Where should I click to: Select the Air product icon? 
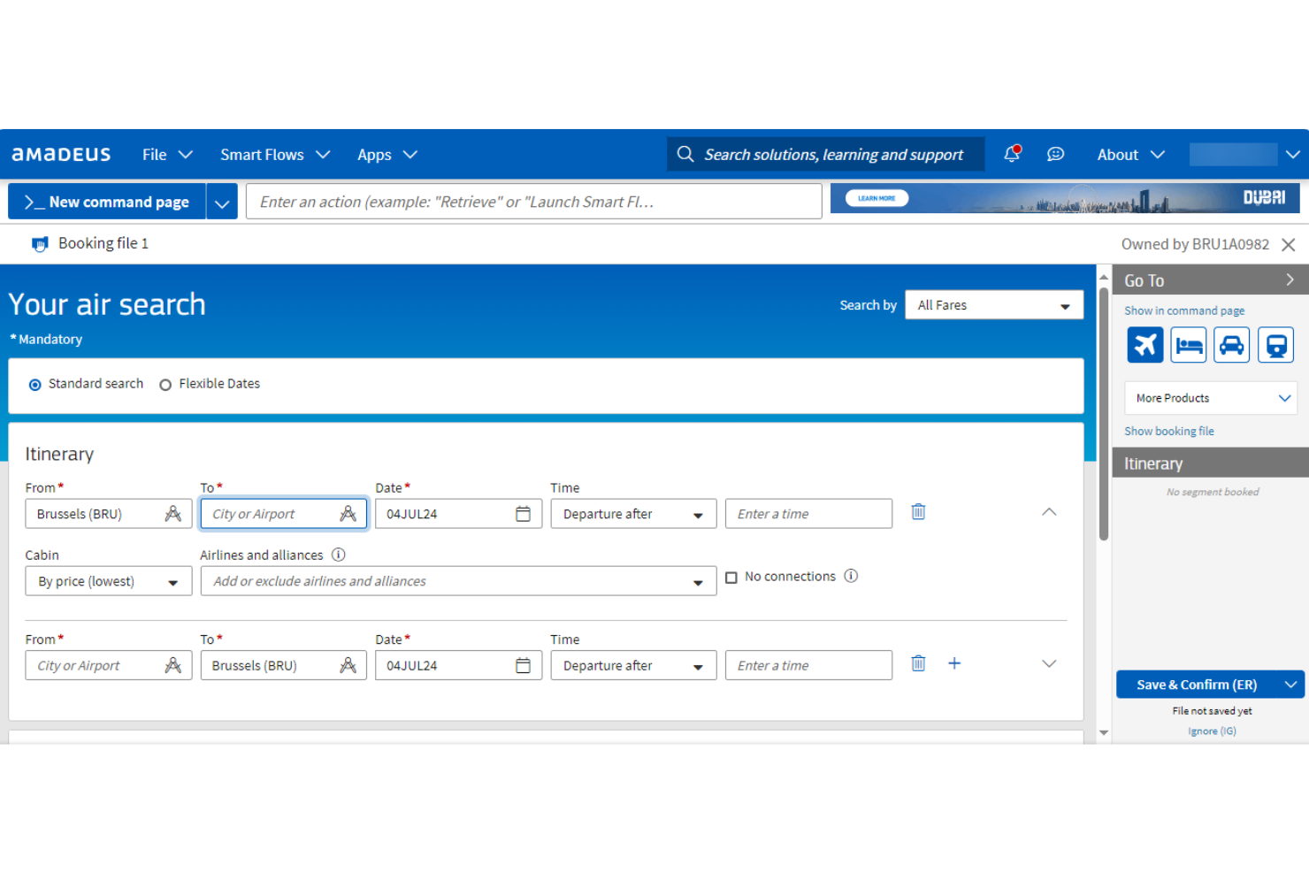pyautogui.click(x=1144, y=344)
